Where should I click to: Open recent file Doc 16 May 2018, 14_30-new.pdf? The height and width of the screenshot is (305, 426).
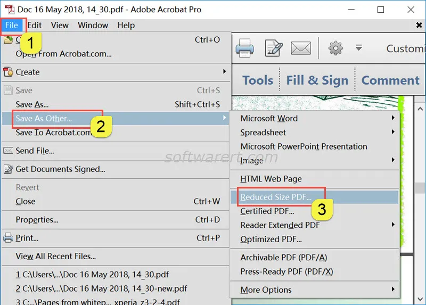101,288
